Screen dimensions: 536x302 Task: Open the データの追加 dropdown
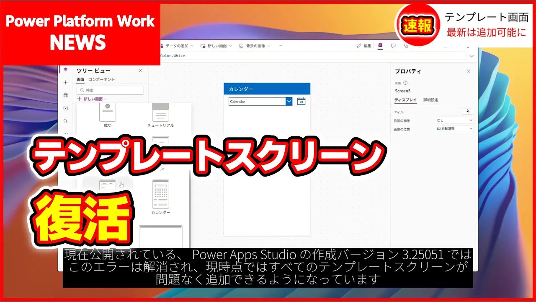pyautogui.click(x=177, y=46)
